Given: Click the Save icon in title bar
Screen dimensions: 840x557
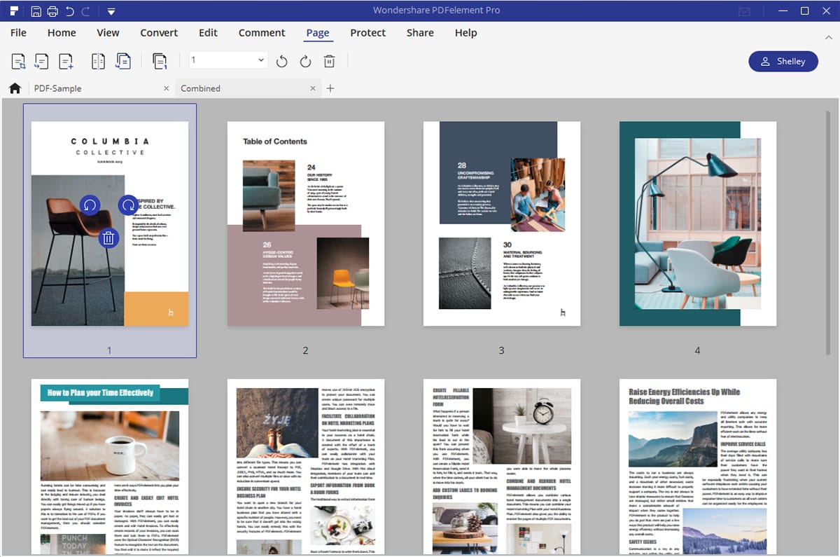Looking at the screenshot, I should [x=36, y=11].
